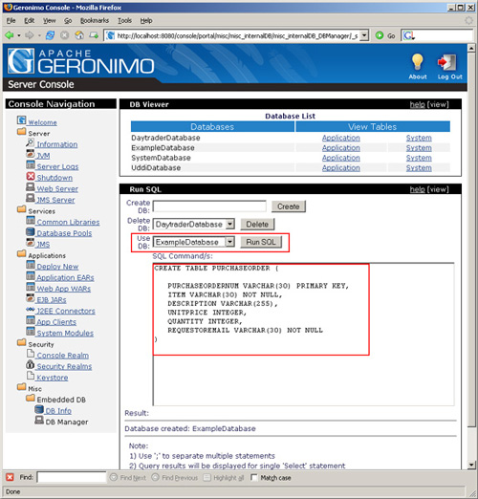
Task: Click the help link in Run SQL header
Action: (x=417, y=189)
